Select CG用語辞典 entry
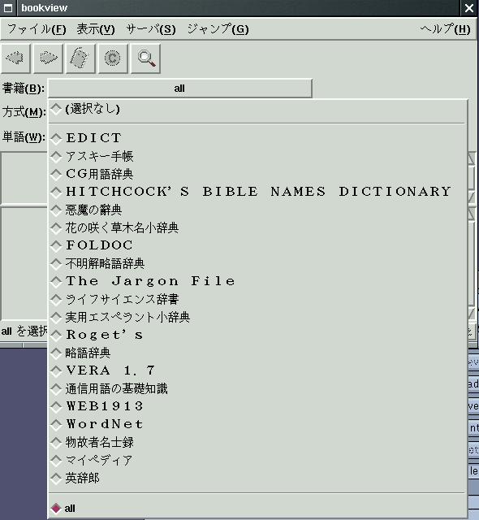The image size is (479, 520). (257, 174)
